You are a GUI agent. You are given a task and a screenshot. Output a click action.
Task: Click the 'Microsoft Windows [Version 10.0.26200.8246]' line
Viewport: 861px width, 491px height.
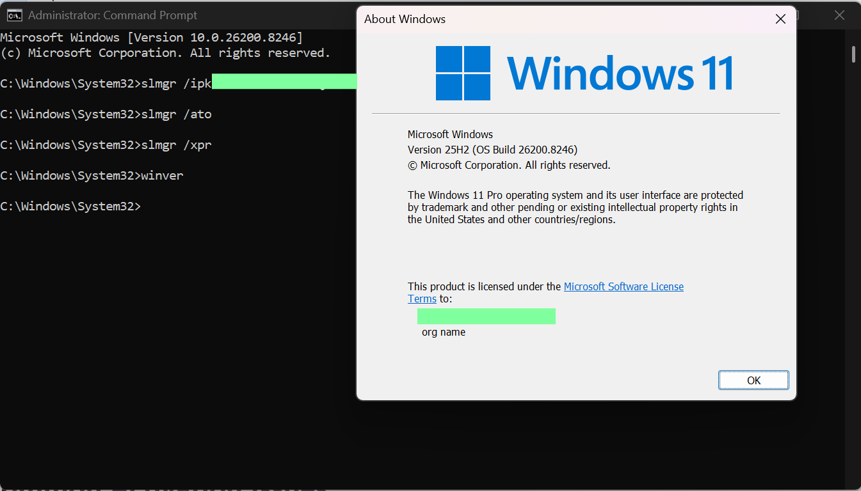click(x=151, y=38)
